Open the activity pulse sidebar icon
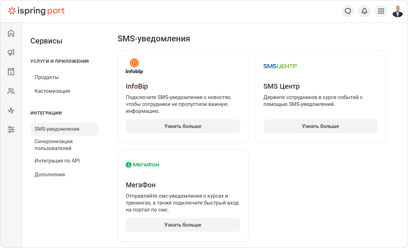 (11, 110)
